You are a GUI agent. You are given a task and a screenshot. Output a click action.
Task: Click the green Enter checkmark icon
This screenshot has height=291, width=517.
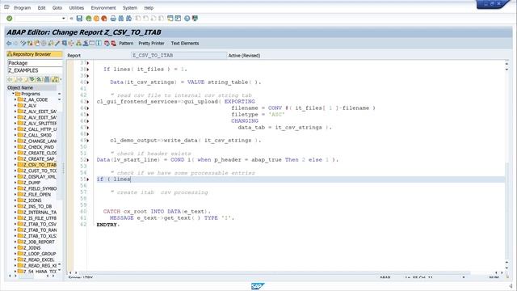point(9,19)
